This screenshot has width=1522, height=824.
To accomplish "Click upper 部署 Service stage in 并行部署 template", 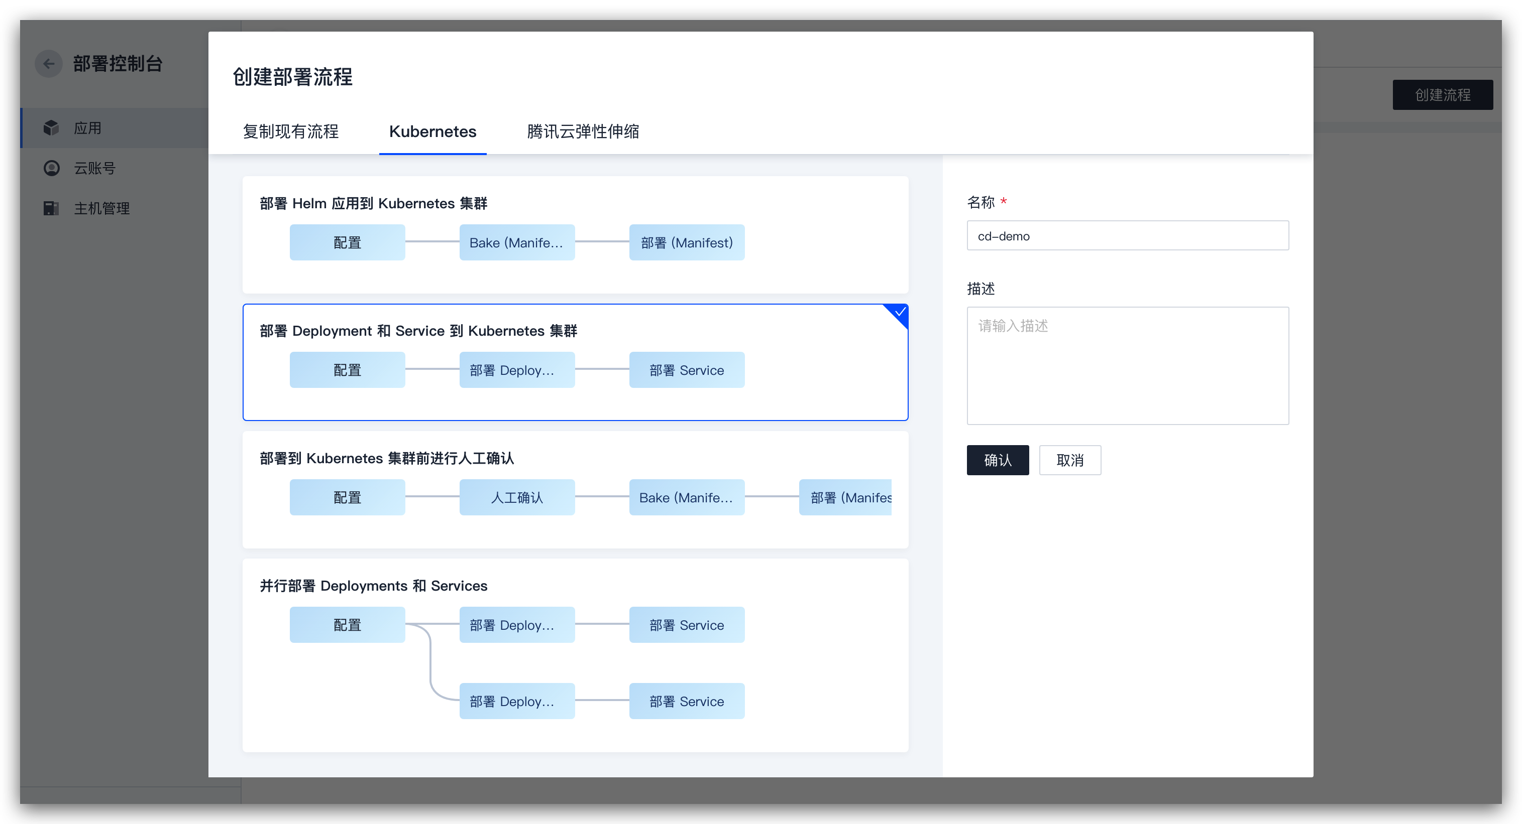I will tap(687, 624).
